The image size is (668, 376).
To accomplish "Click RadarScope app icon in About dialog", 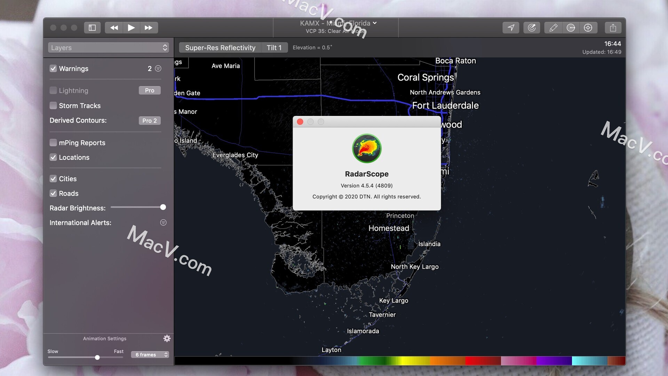I will pyautogui.click(x=367, y=148).
